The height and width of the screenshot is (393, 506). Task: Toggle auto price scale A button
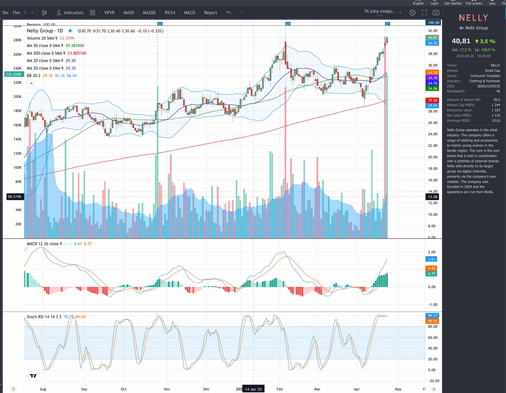pyautogui.click(x=434, y=389)
